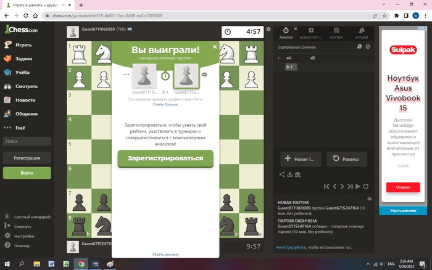Collapse the sidebar with Свернуть
This screenshot has width=432, height=270.
pyautogui.click(x=18, y=226)
